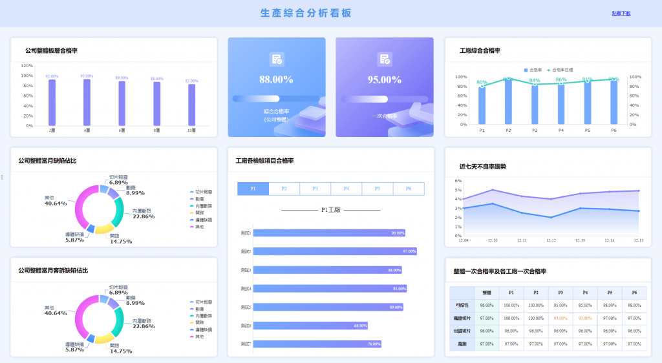Click the orange 93.00% cell under P3
This screenshot has height=363, width=662.
tap(560, 318)
